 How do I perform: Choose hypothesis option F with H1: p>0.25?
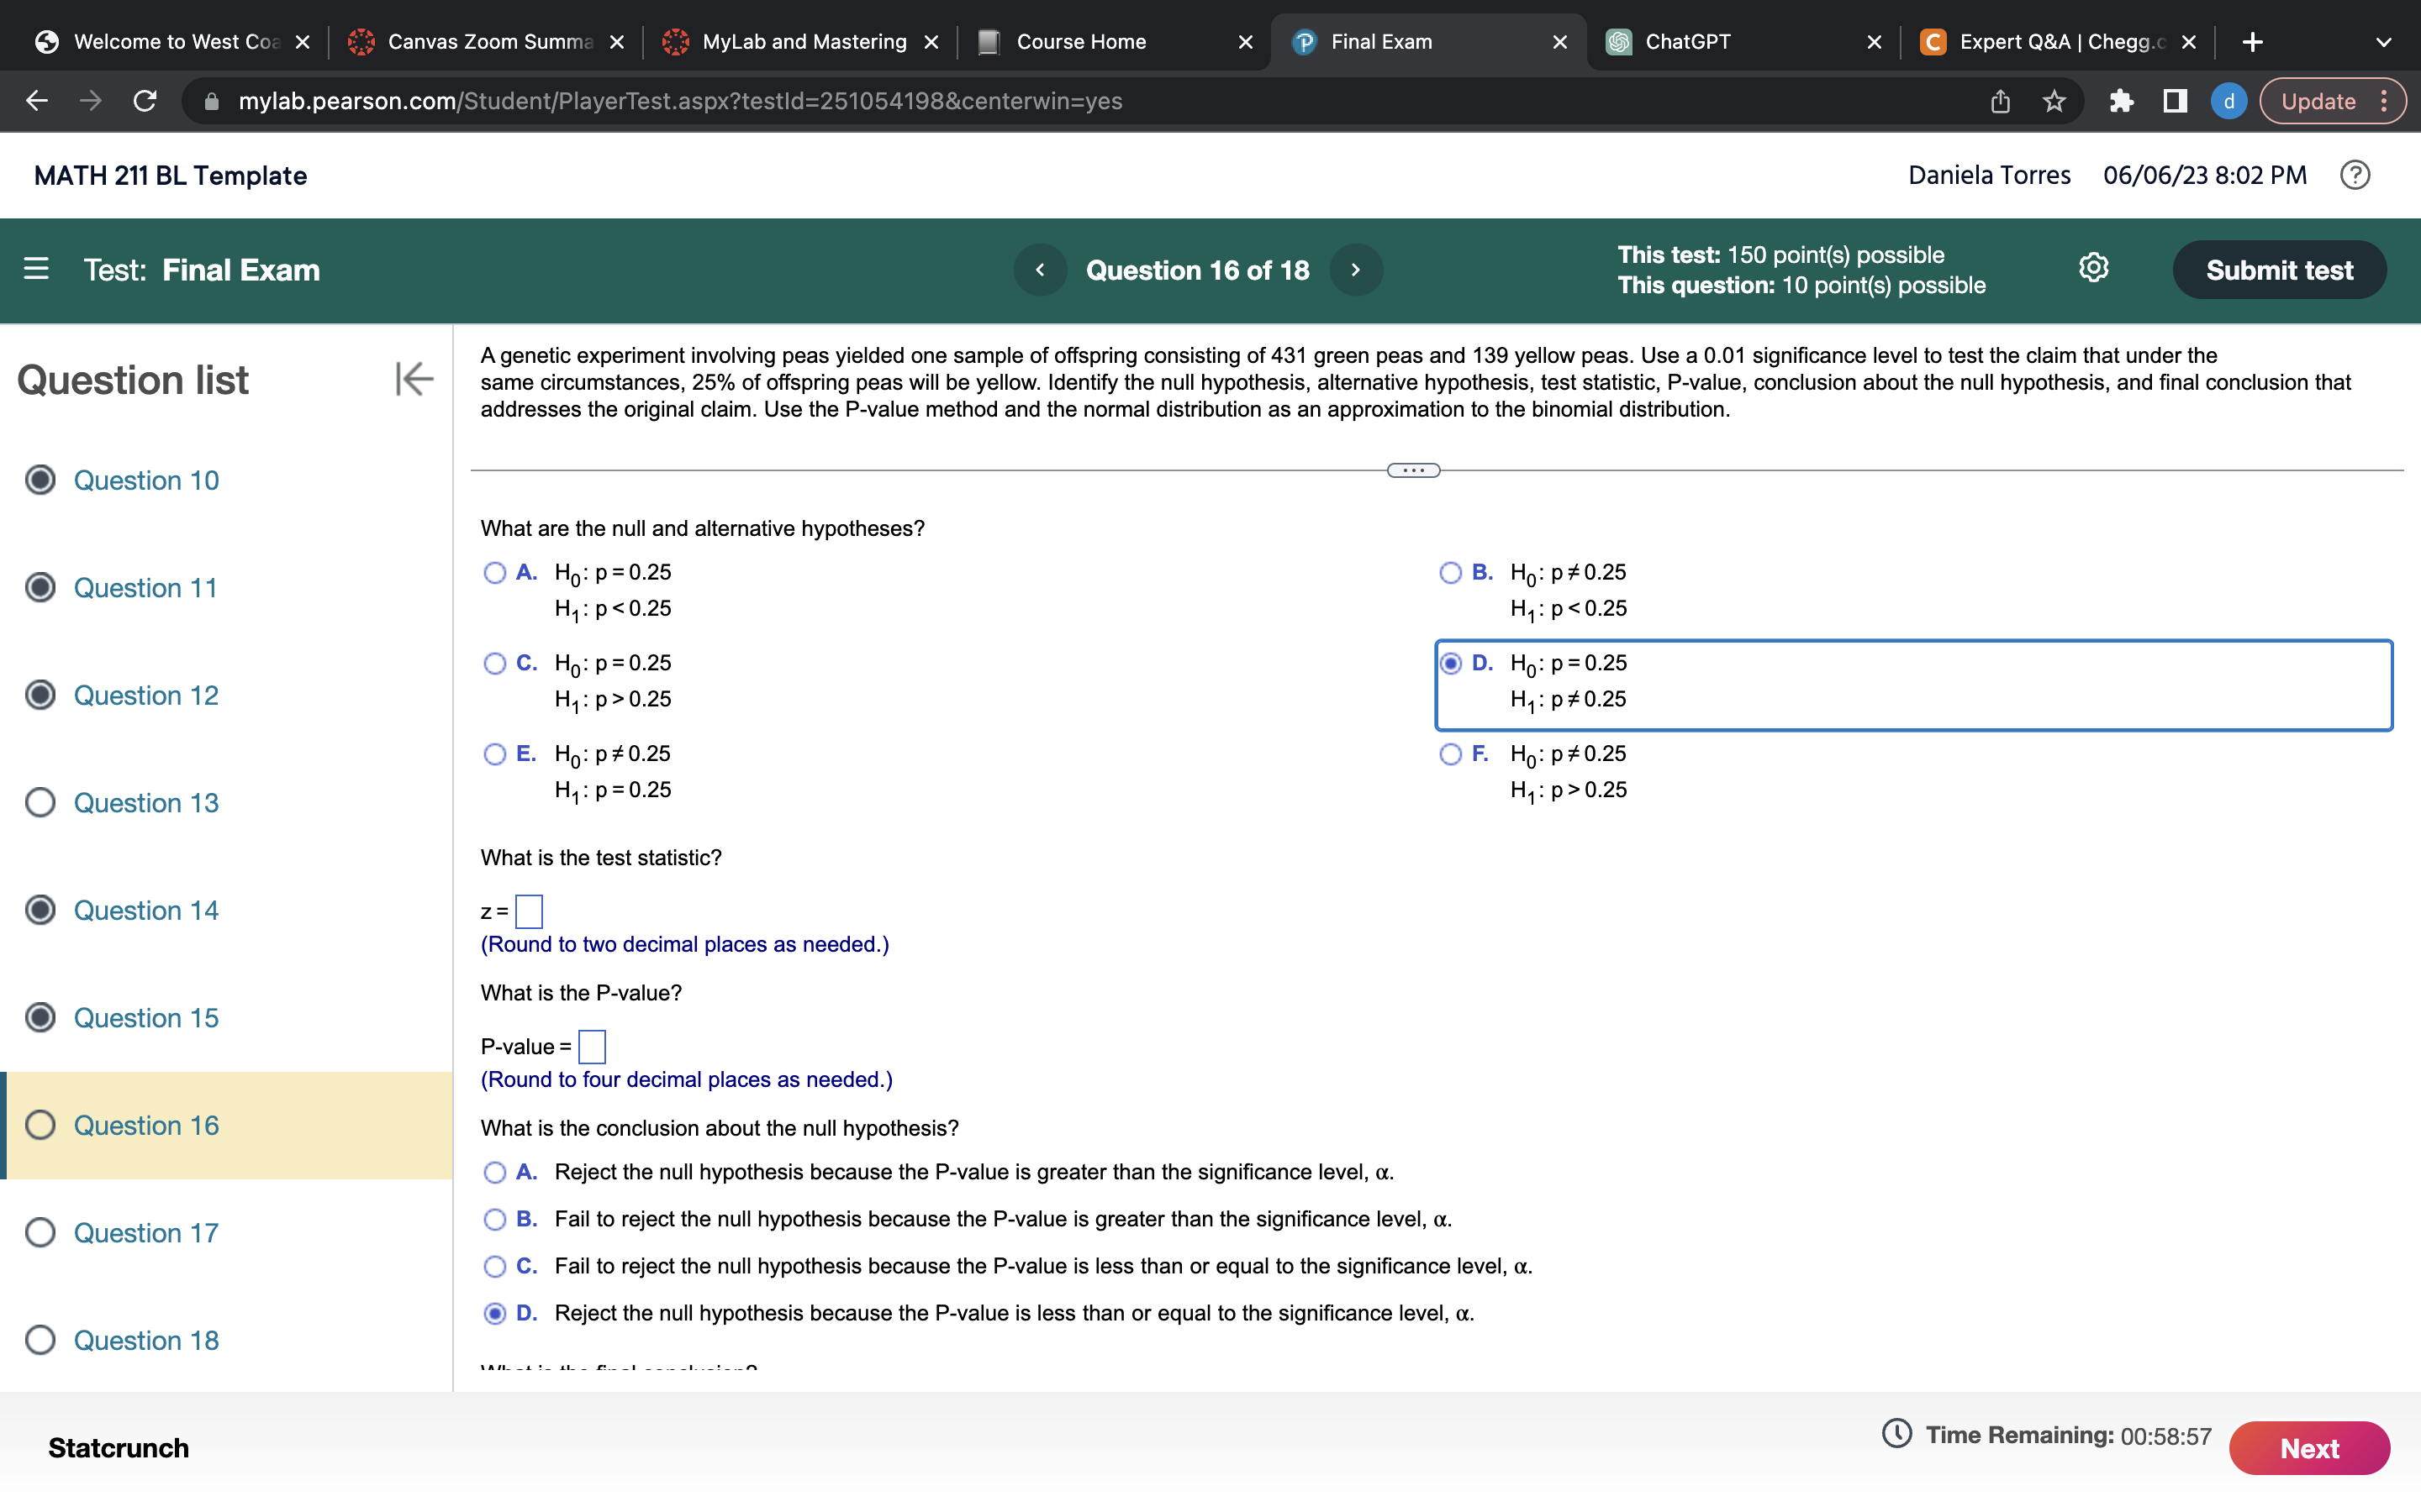pyautogui.click(x=1451, y=754)
